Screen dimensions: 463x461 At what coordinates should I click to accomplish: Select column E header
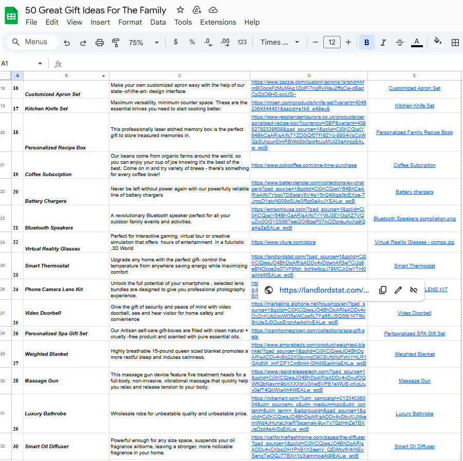pyautogui.click(x=414, y=75)
